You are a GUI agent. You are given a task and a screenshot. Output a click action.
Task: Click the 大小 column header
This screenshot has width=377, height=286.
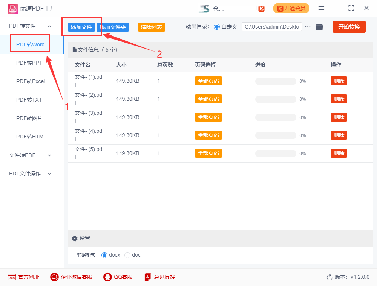121,65
